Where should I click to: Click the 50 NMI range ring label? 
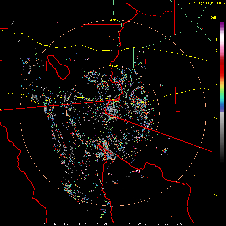tap(113, 66)
